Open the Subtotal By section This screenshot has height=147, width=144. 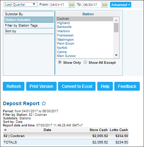(x=29, y=14)
